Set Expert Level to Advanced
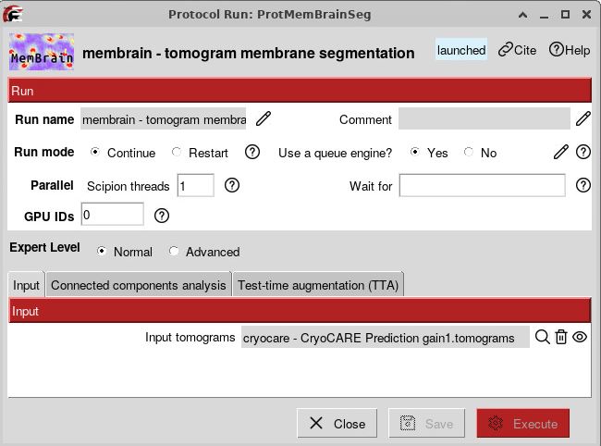The width and height of the screenshot is (601, 446). click(204, 252)
